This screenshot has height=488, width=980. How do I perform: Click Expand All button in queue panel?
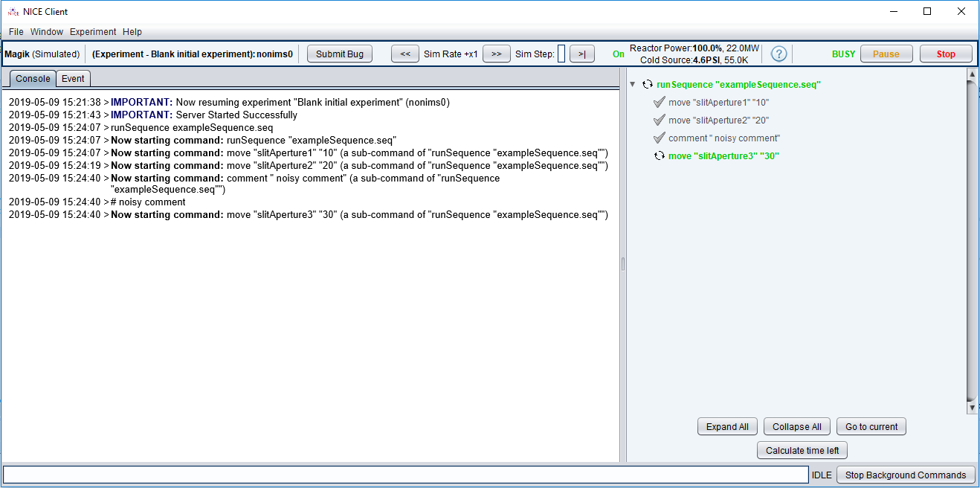(727, 427)
